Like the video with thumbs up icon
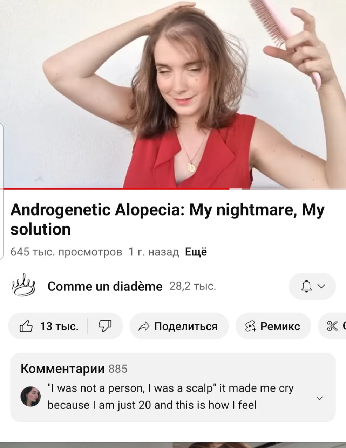Screen dimensions: 346x448 coord(26,327)
